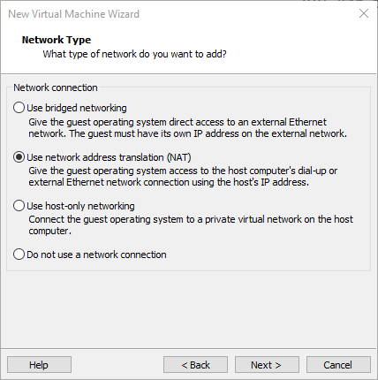Pick Do not use a network connection
This screenshot has width=378, height=380.
pyautogui.click(x=19, y=255)
